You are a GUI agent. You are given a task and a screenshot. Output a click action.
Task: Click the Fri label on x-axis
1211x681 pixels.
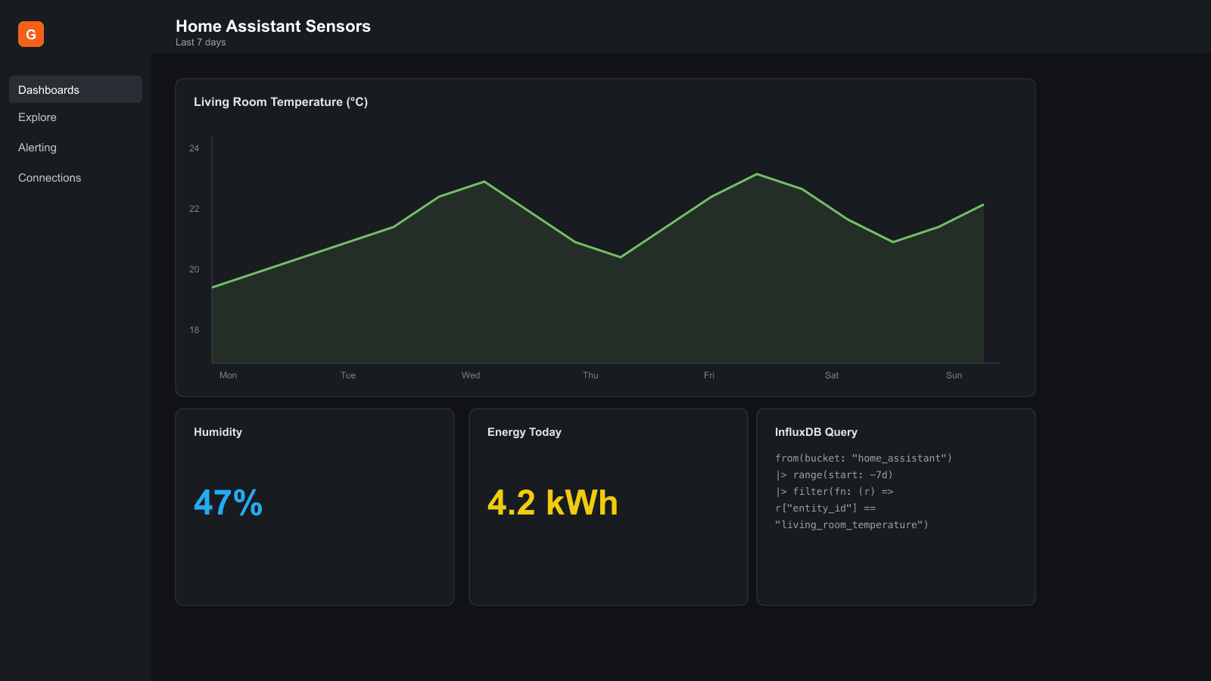[x=709, y=375]
